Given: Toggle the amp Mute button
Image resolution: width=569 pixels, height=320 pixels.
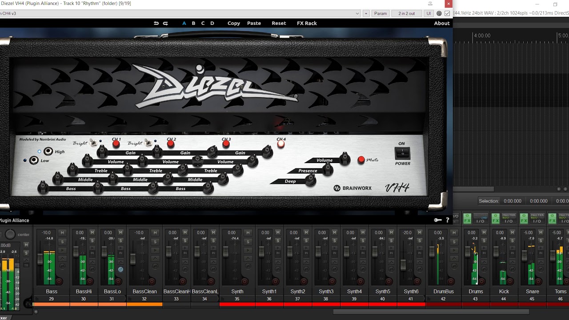Looking at the screenshot, I should click(x=361, y=160).
